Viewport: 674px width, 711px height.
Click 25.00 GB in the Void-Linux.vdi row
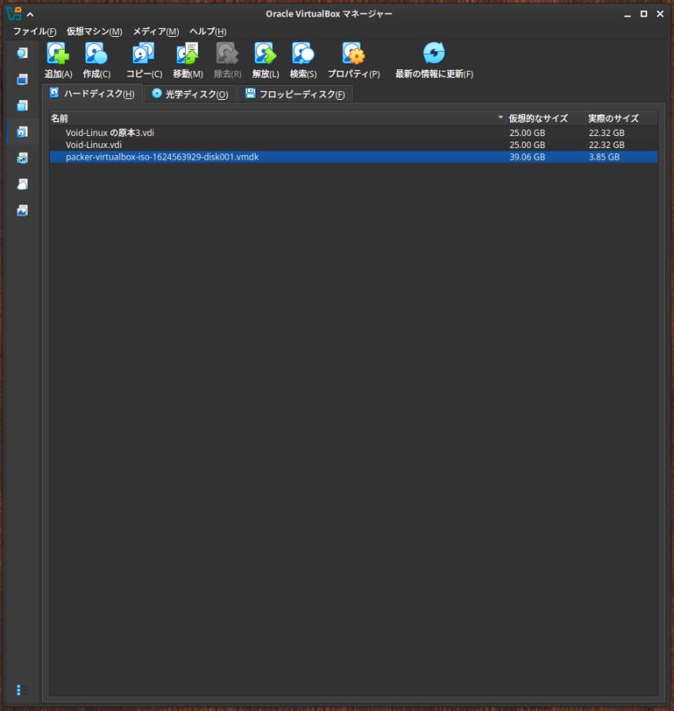(x=527, y=145)
